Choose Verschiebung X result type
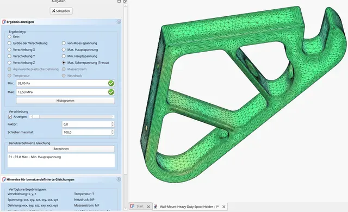The image size is (348, 212). click(9, 49)
